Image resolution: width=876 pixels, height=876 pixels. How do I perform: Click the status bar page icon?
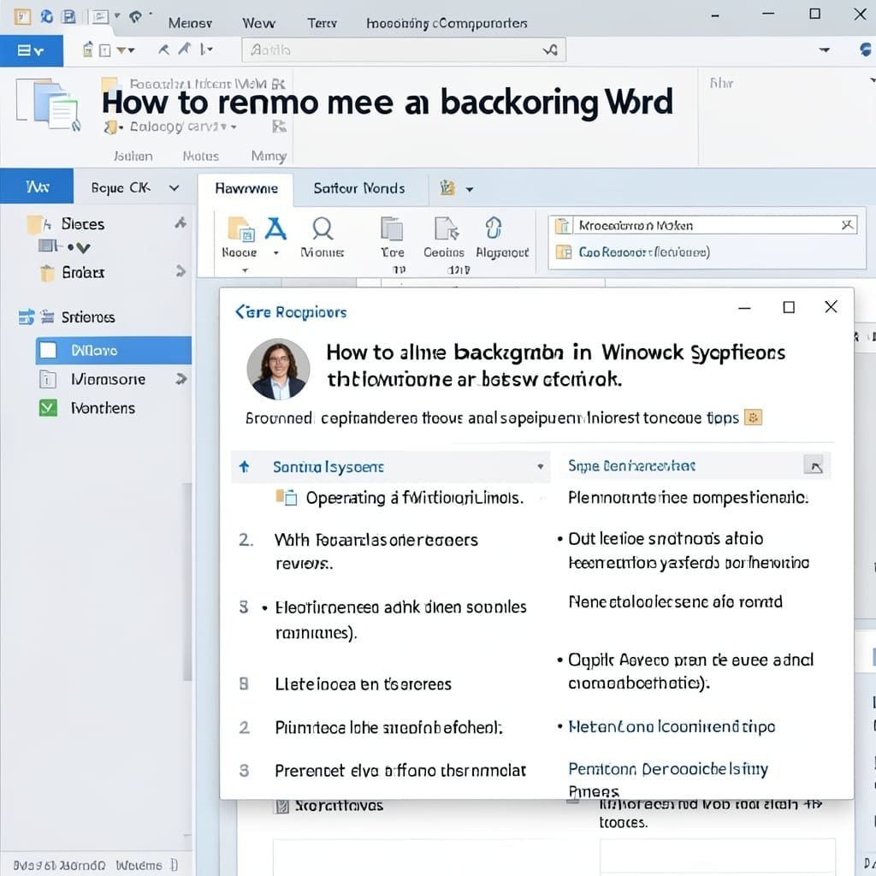175,866
